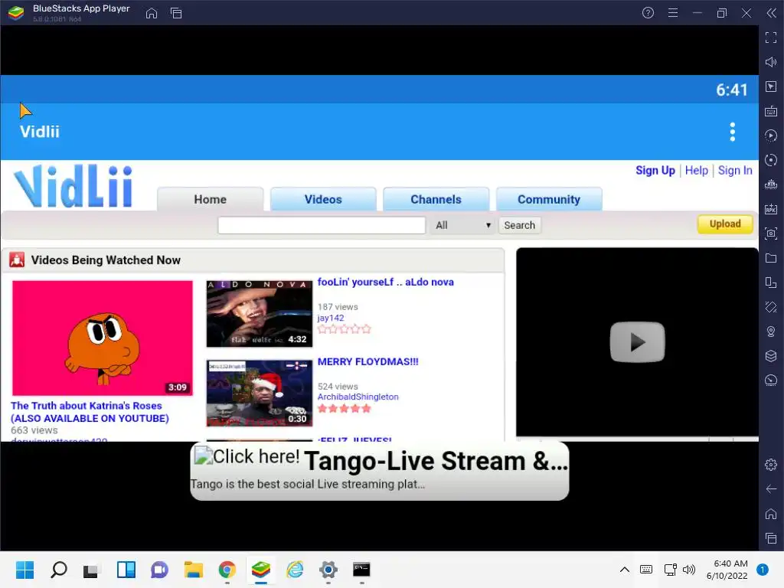Click the Tango-Live Stream ad banner

pyautogui.click(x=380, y=471)
